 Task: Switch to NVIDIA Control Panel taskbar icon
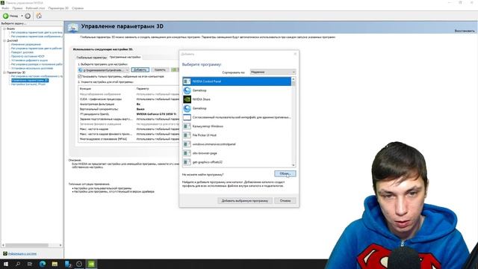click(x=91, y=264)
